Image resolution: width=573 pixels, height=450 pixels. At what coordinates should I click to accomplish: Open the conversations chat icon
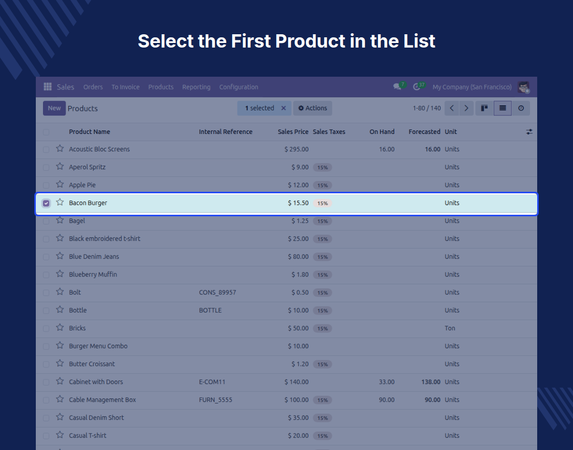pos(397,86)
